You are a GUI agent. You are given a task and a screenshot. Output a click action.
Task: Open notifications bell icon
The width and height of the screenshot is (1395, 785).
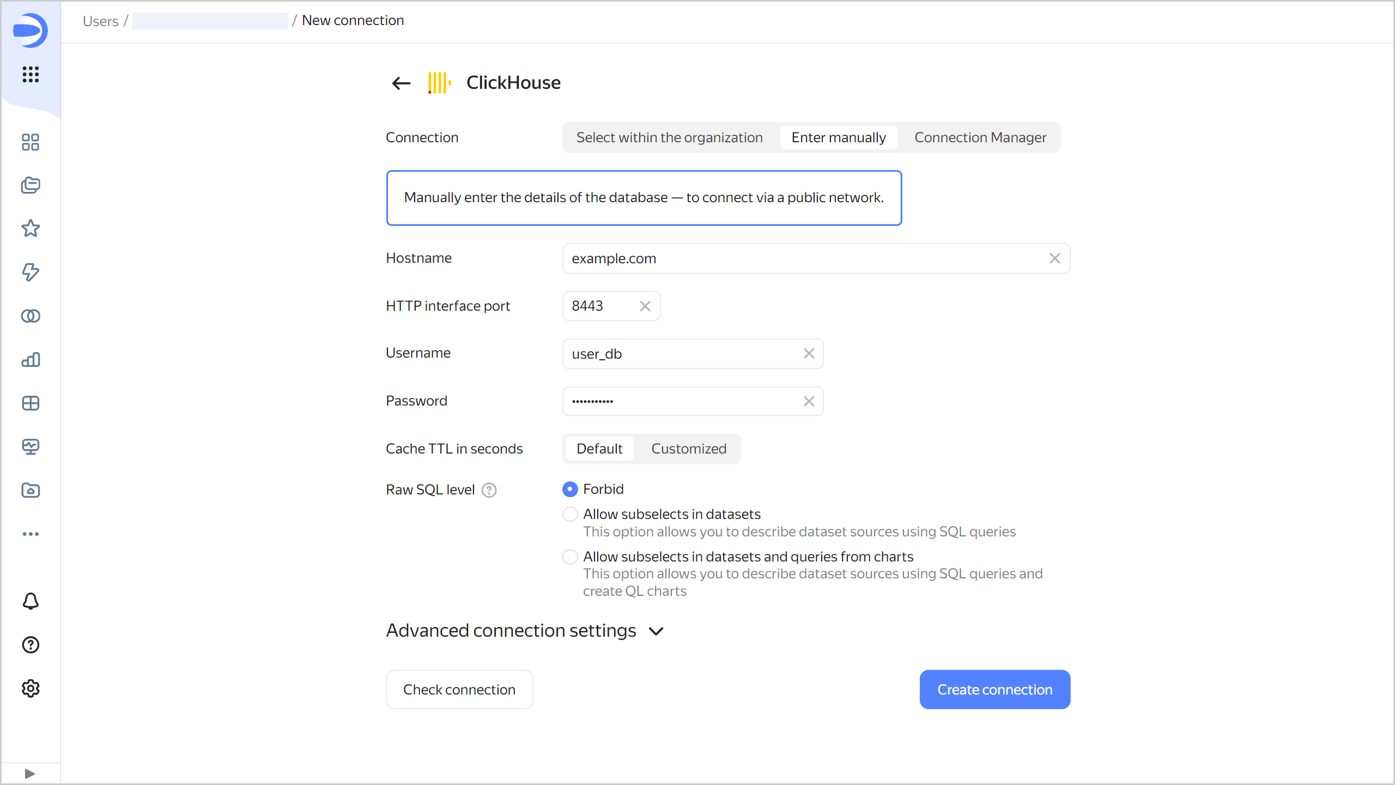tap(31, 601)
